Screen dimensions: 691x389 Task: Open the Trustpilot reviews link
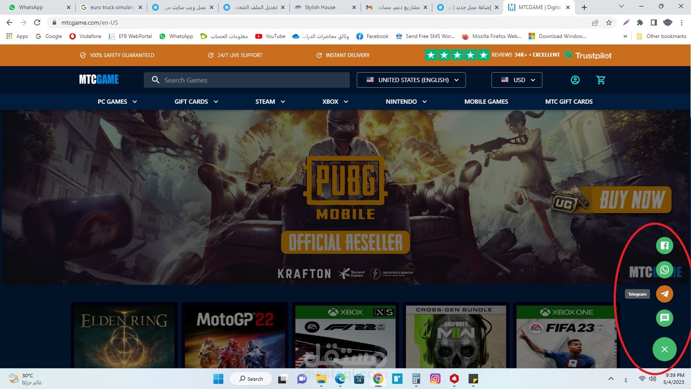tap(588, 55)
